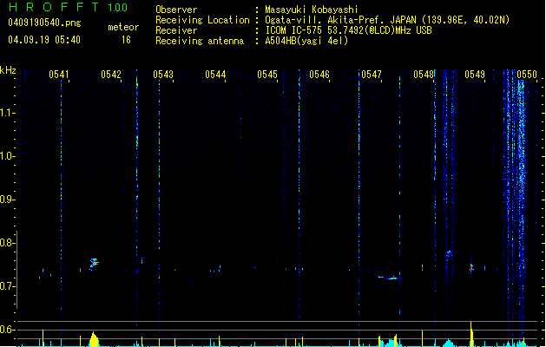Click the large yellow power peak before 0542
Image resolution: width=546 pixels, height=347 pixels.
coord(94,339)
